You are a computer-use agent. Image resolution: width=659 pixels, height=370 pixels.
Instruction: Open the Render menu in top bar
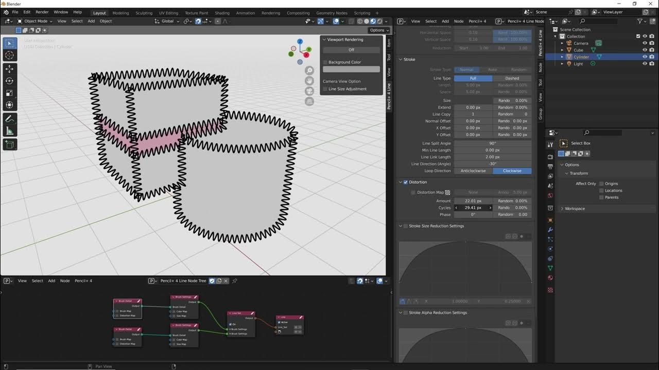pos(42,12)
